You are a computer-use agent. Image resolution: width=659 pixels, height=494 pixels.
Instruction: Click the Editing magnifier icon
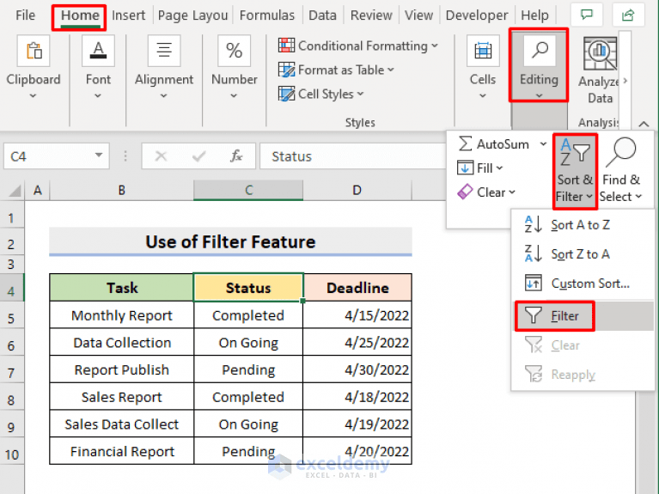[540, 51]
